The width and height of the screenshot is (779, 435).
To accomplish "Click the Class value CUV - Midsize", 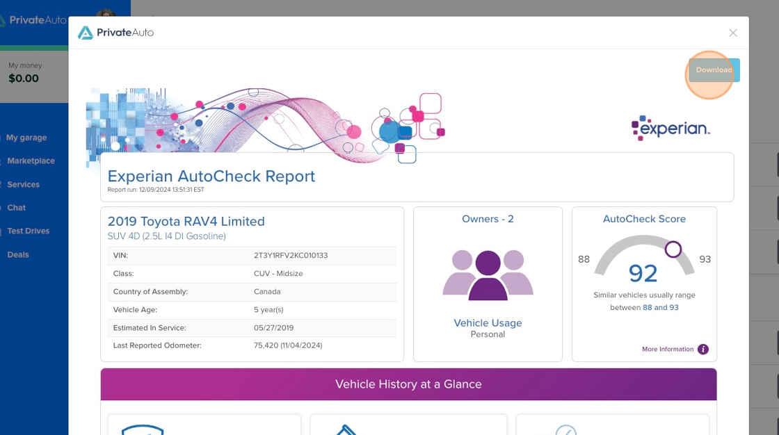I will 278,274.
